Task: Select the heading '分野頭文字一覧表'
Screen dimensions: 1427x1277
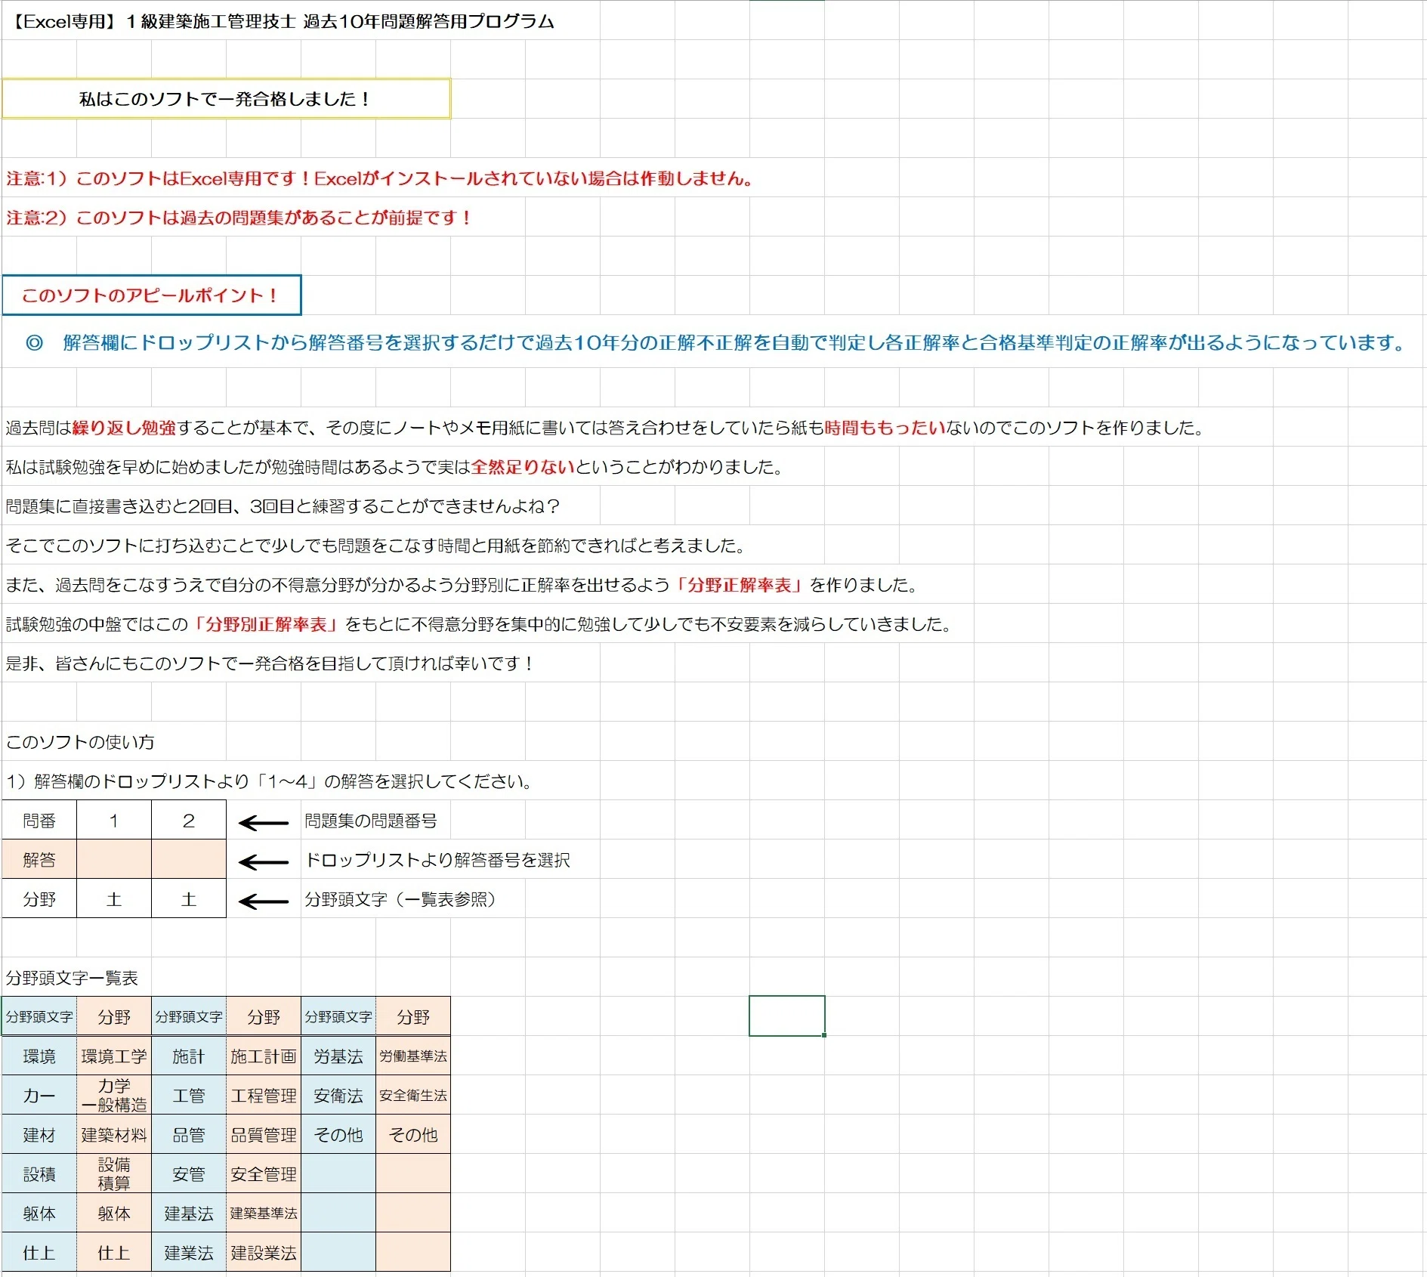Action: [x=72, y=978]
